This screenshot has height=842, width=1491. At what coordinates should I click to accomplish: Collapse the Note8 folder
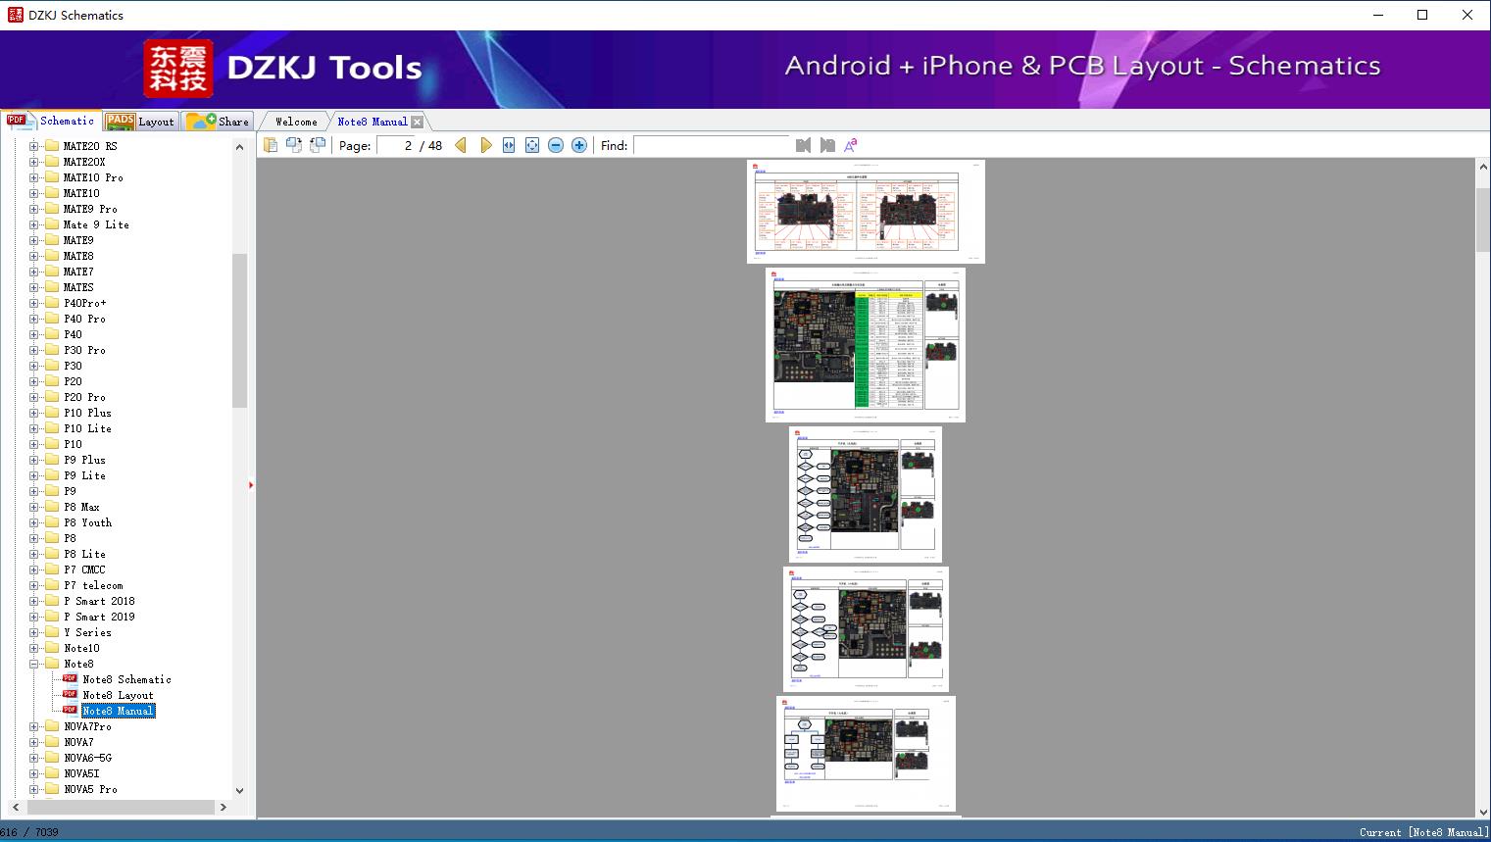(x=34, y=664)
